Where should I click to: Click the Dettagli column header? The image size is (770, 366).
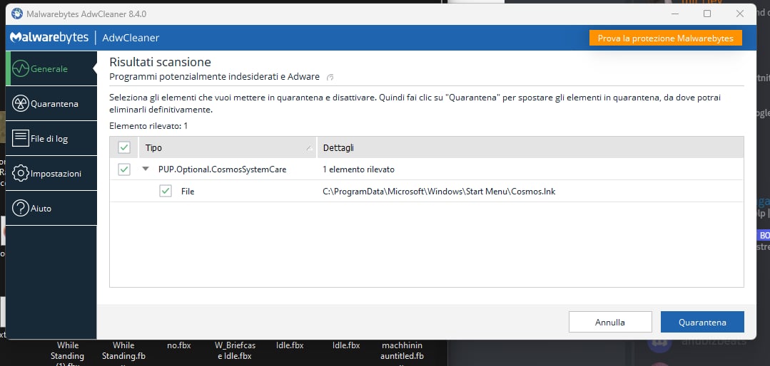pyautogui.click(x=530, y=147)
